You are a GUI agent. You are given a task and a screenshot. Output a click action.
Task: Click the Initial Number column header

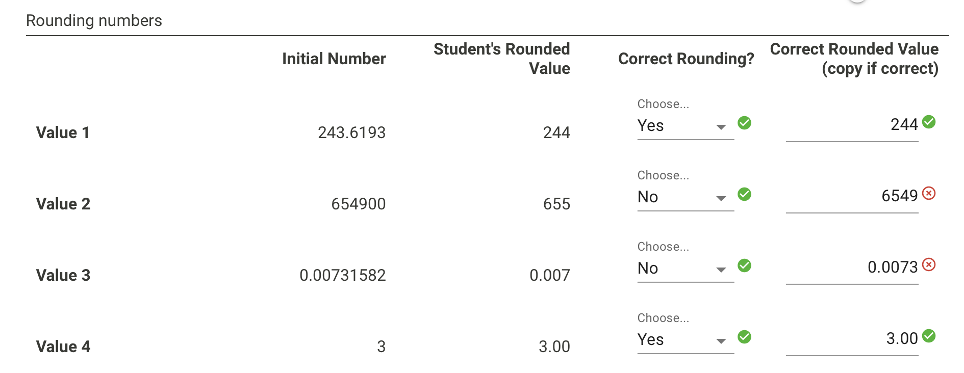point(334,59)
